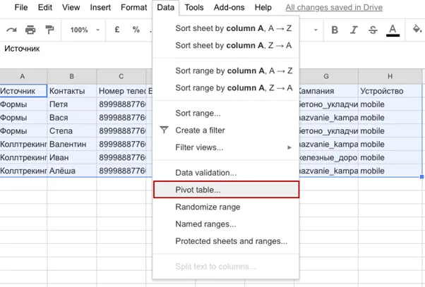
Task: Select mobile cell in Петя row
Action: pyautogui.click(x=390, y=104)
